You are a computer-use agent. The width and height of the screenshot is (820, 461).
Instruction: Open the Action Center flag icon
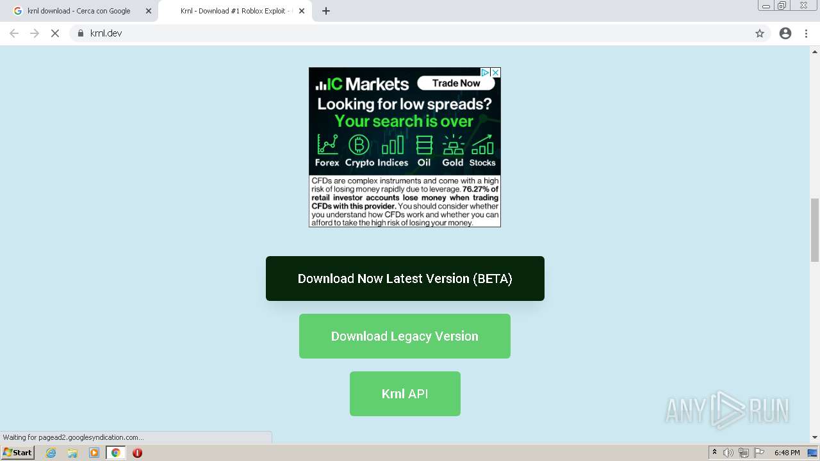759,453
